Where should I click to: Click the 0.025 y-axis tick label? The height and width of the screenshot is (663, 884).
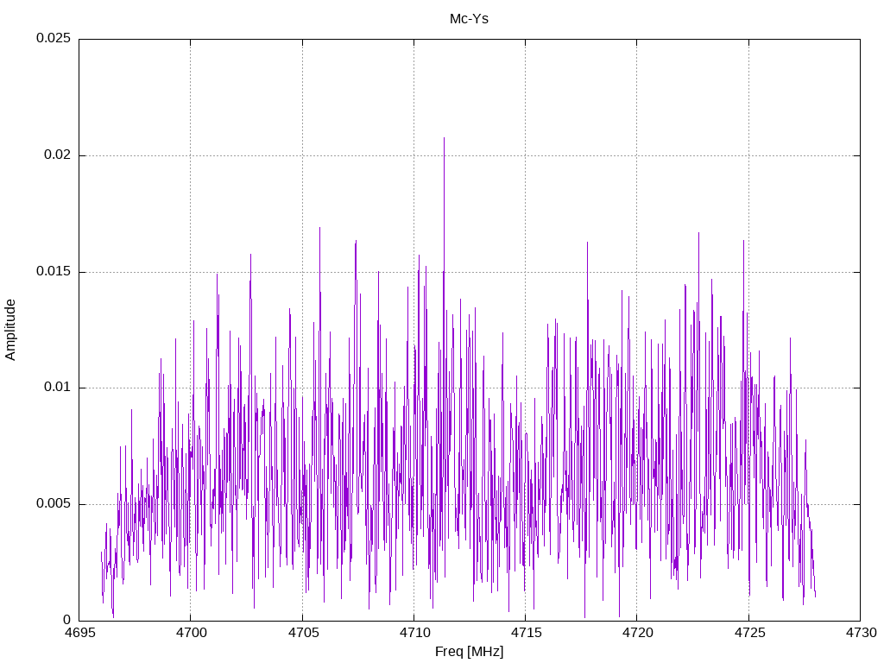54,38
